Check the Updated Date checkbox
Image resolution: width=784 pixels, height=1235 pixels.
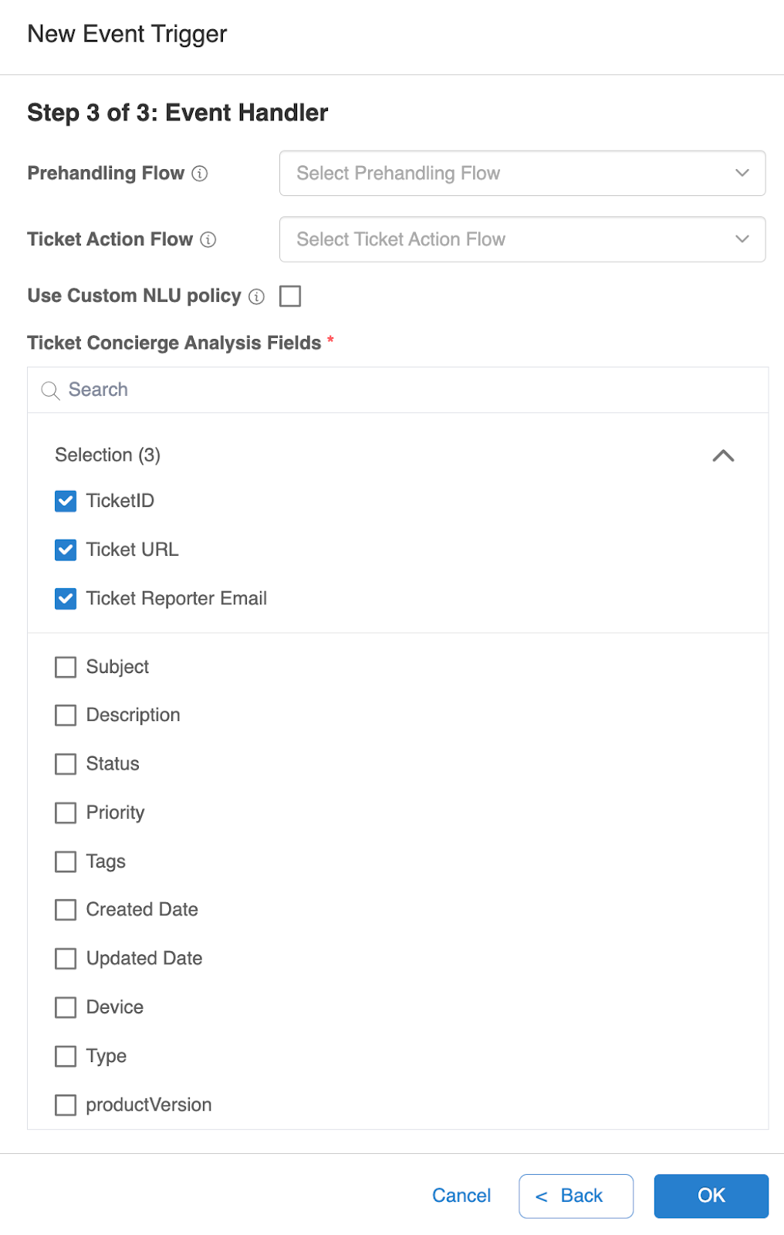point(66,959)
